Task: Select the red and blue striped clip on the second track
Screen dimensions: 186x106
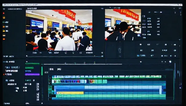Action: (69, 81)
